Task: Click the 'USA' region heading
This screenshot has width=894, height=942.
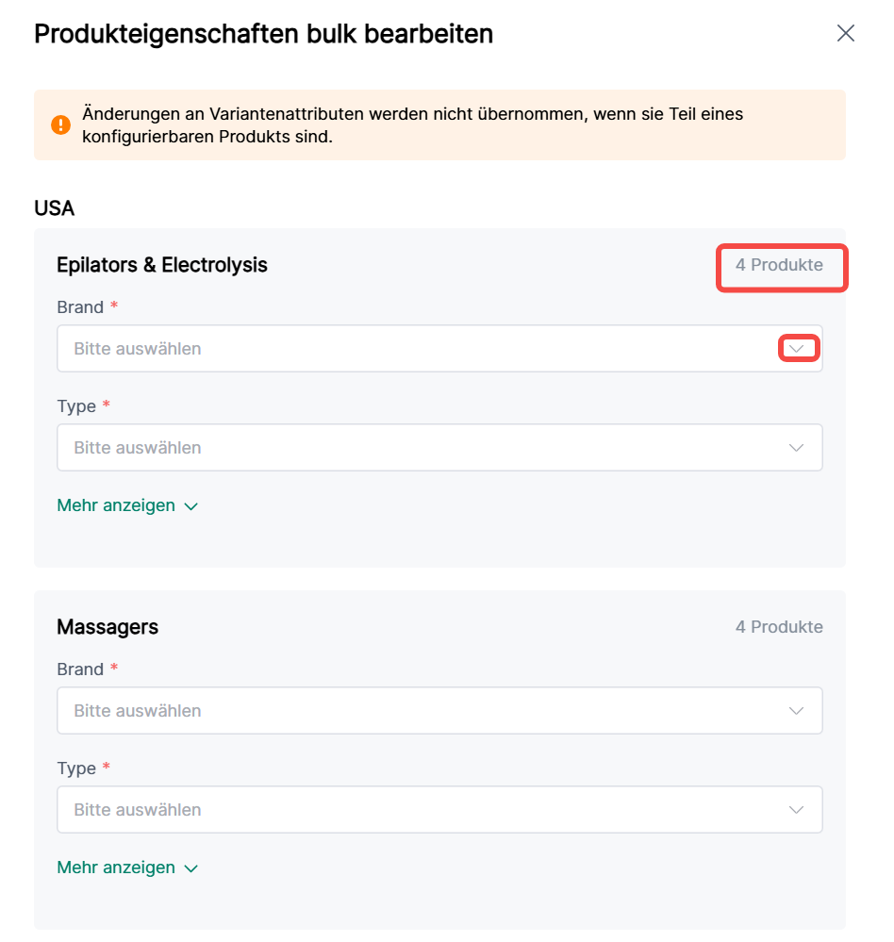Action: pos(55,208)
